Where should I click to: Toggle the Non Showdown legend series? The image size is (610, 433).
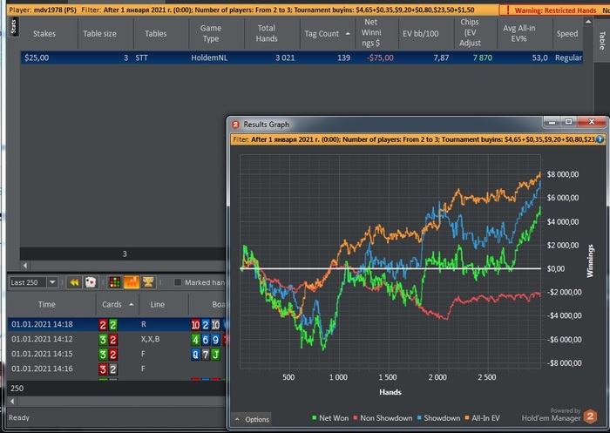pos(383,418)
